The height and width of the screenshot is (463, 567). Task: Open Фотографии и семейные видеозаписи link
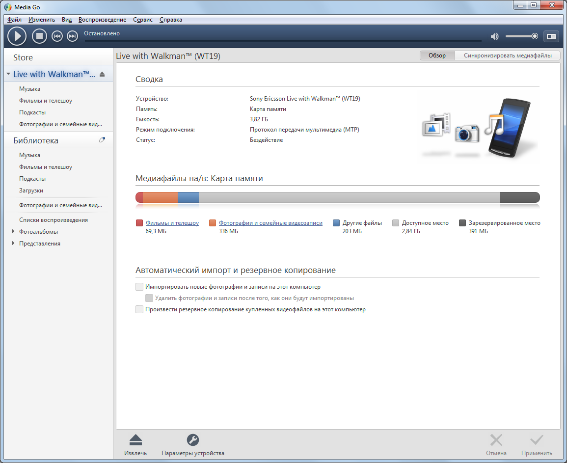click(x=270, y=223)
